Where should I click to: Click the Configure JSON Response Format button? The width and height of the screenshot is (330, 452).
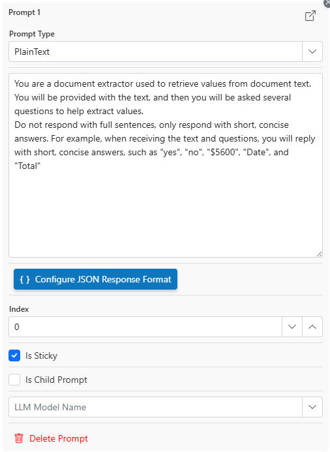[x=95, y=279]
